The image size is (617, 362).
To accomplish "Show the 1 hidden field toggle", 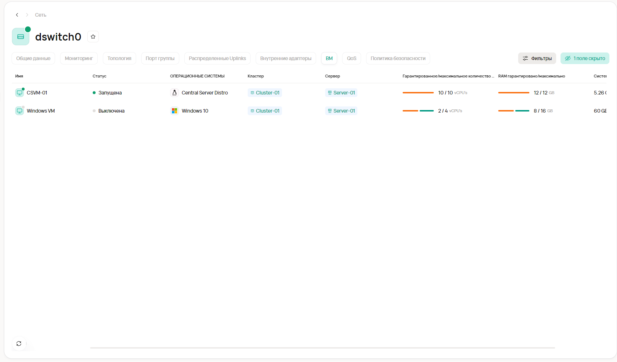I will click(585, 58).
